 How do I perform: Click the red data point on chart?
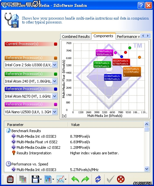125,52
